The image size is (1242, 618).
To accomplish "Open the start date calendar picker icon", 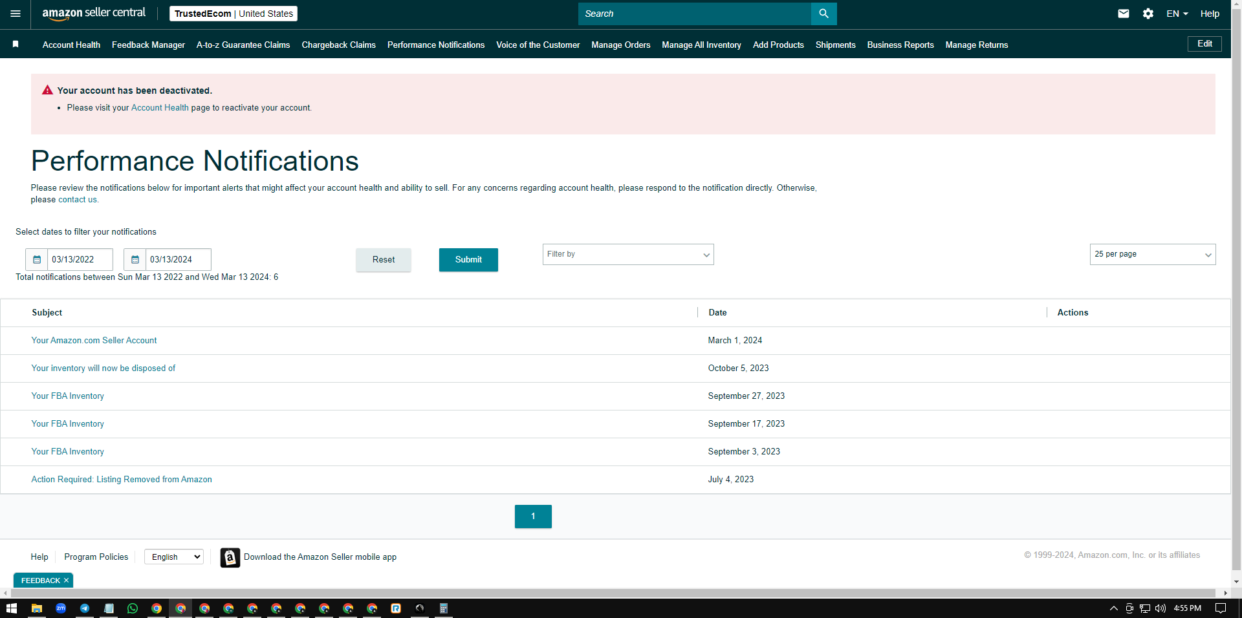I will [x=37, y=260].
